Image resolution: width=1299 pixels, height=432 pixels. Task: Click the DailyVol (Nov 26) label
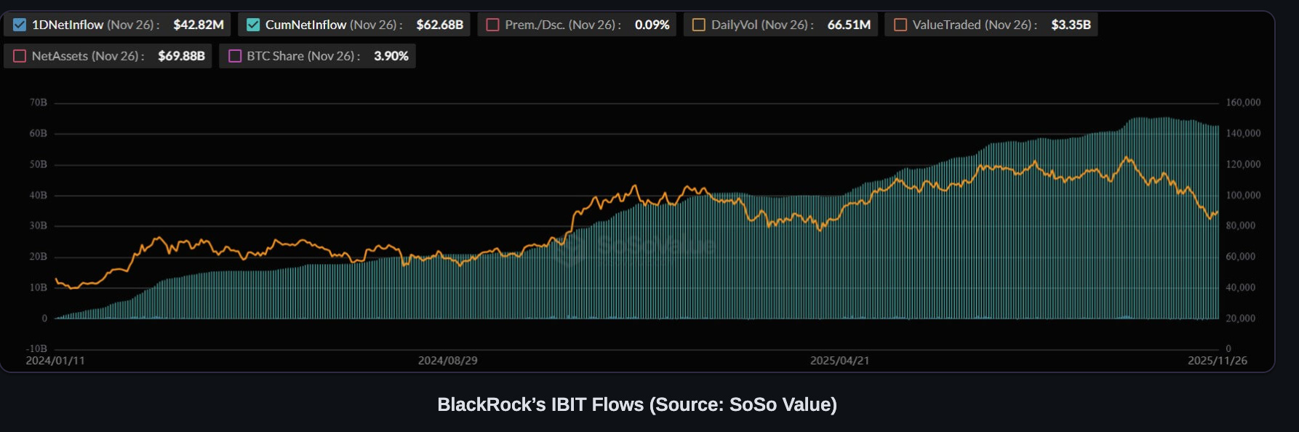coord(762,25)
